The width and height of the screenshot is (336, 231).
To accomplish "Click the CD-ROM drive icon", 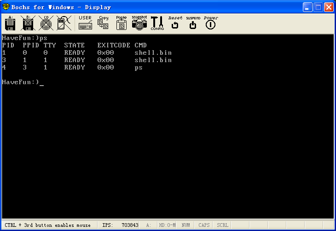I will pos(46,23).
